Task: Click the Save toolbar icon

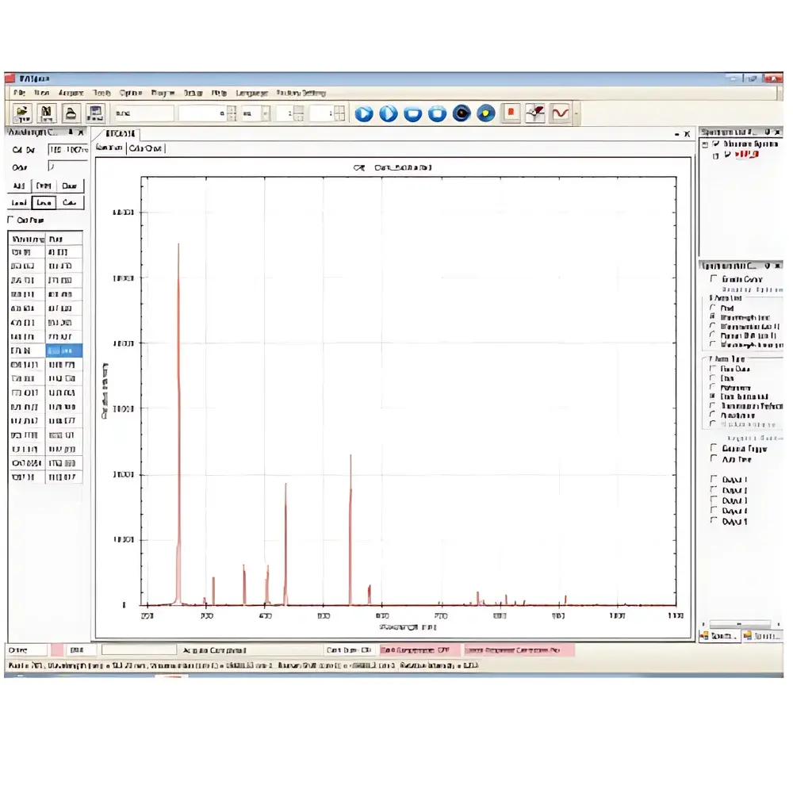Action: (45, 113)
